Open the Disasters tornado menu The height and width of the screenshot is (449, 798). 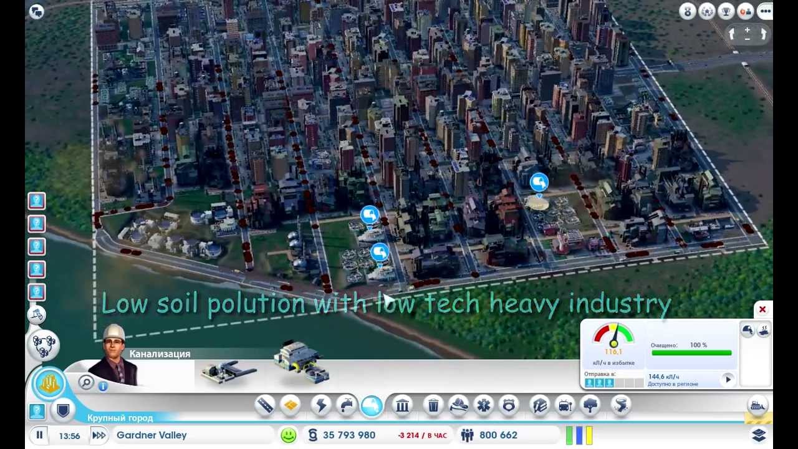tap(620, 406)
